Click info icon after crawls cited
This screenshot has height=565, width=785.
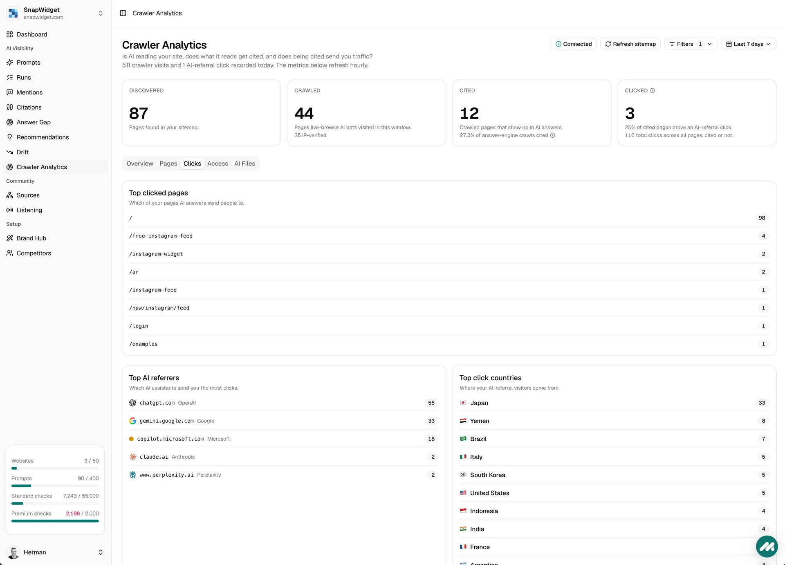[552, 135]
